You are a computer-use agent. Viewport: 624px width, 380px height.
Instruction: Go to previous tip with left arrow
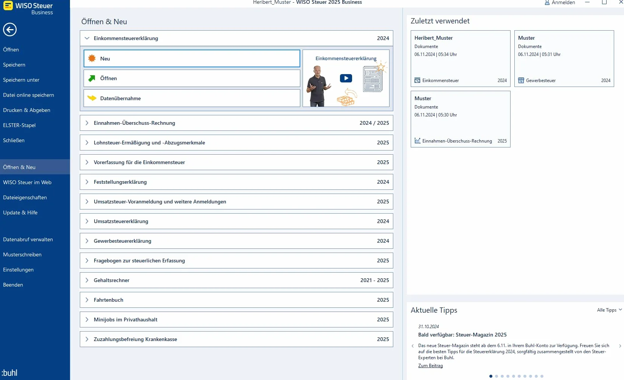tap(413, 346)
